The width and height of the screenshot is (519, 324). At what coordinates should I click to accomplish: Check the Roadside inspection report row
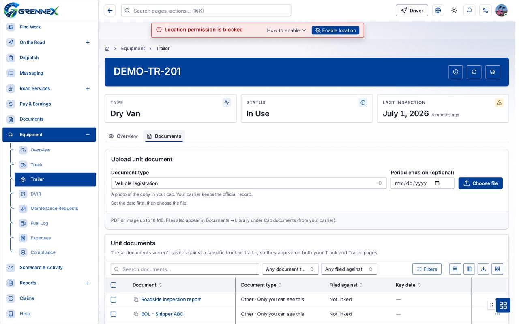(x=114, y=300)
